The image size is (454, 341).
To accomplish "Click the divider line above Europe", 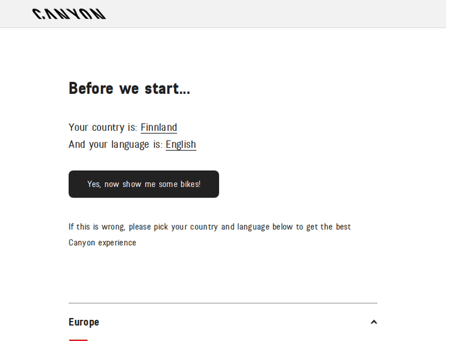I will click(x=223, y=303).
